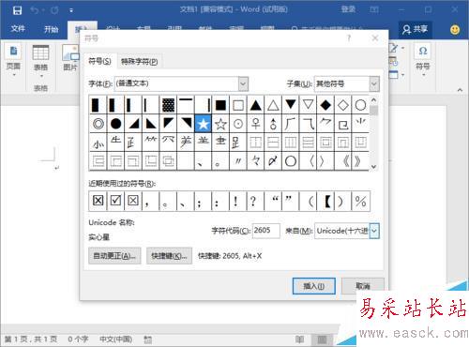
Task: Expand the font dropdown arrow
Action: tap(243, 83)
